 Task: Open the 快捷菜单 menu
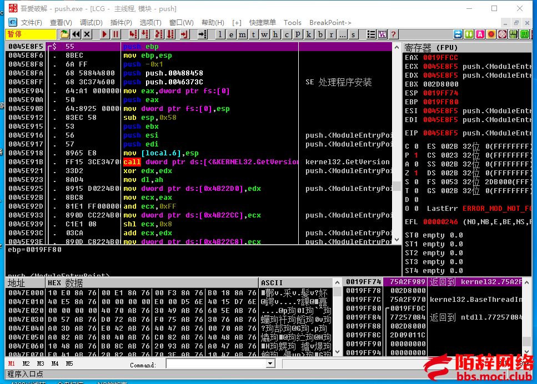click(262, 23)
